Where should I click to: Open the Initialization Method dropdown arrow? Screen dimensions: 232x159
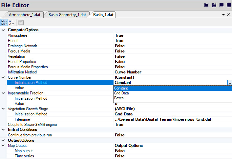(229, 83)
